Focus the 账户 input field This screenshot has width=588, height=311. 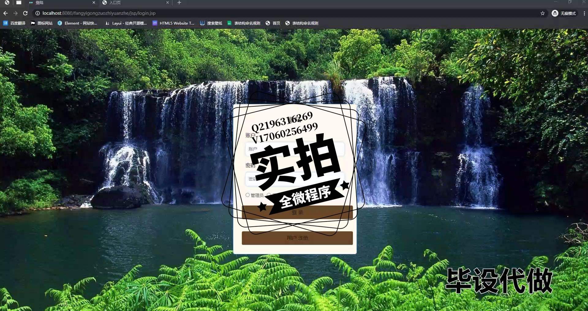click(295, 149)
